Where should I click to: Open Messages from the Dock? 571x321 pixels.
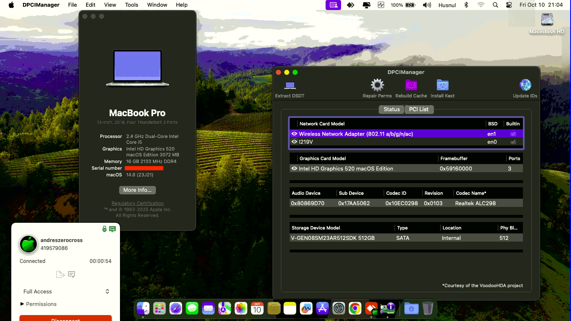click(x=192, y=309)
